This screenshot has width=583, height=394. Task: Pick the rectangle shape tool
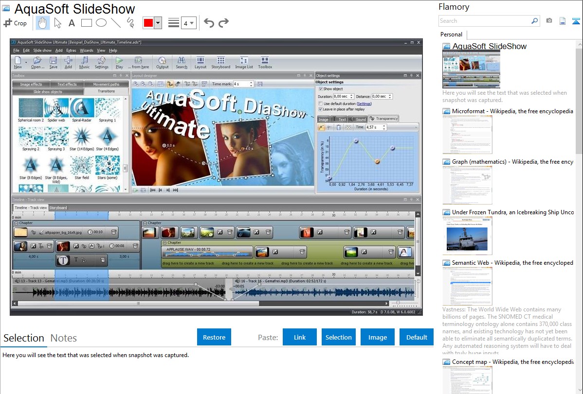click(86, 23)
